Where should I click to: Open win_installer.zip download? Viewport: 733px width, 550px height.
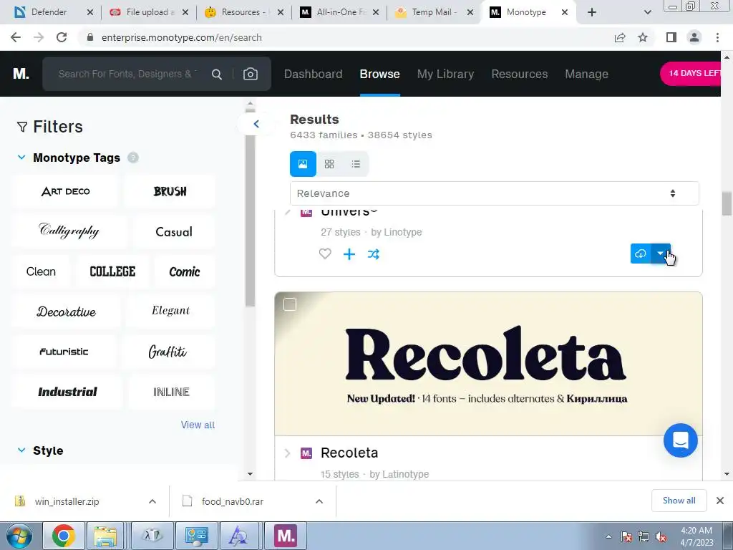tap(67, 501)
